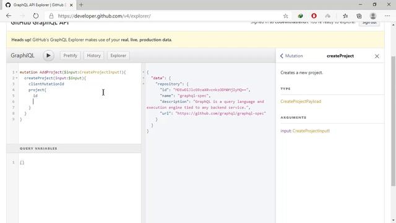
Task: Click in the query variables editor
Action: (80, 187)
